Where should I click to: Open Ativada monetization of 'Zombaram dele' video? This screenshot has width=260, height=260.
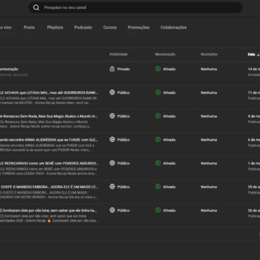pyautogui.click(x=169, y=210)
